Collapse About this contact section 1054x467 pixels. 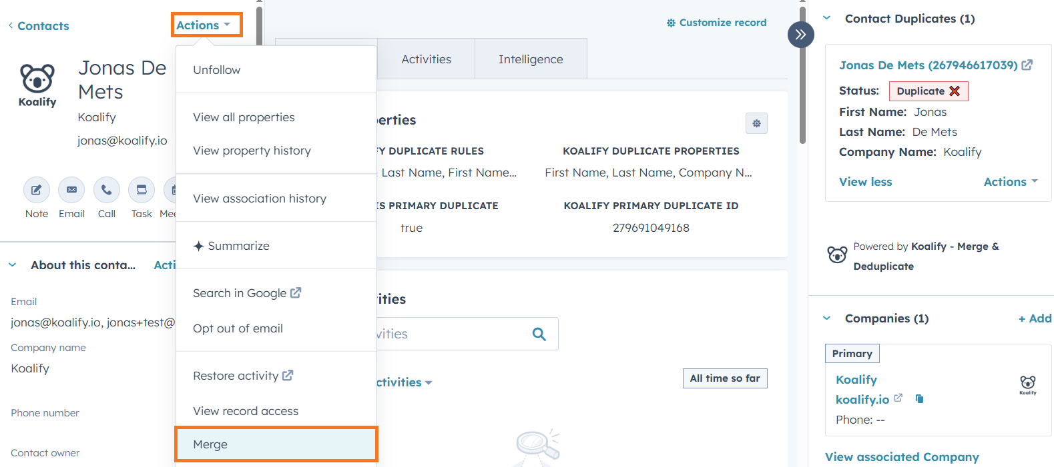click(x=13, y=265)
